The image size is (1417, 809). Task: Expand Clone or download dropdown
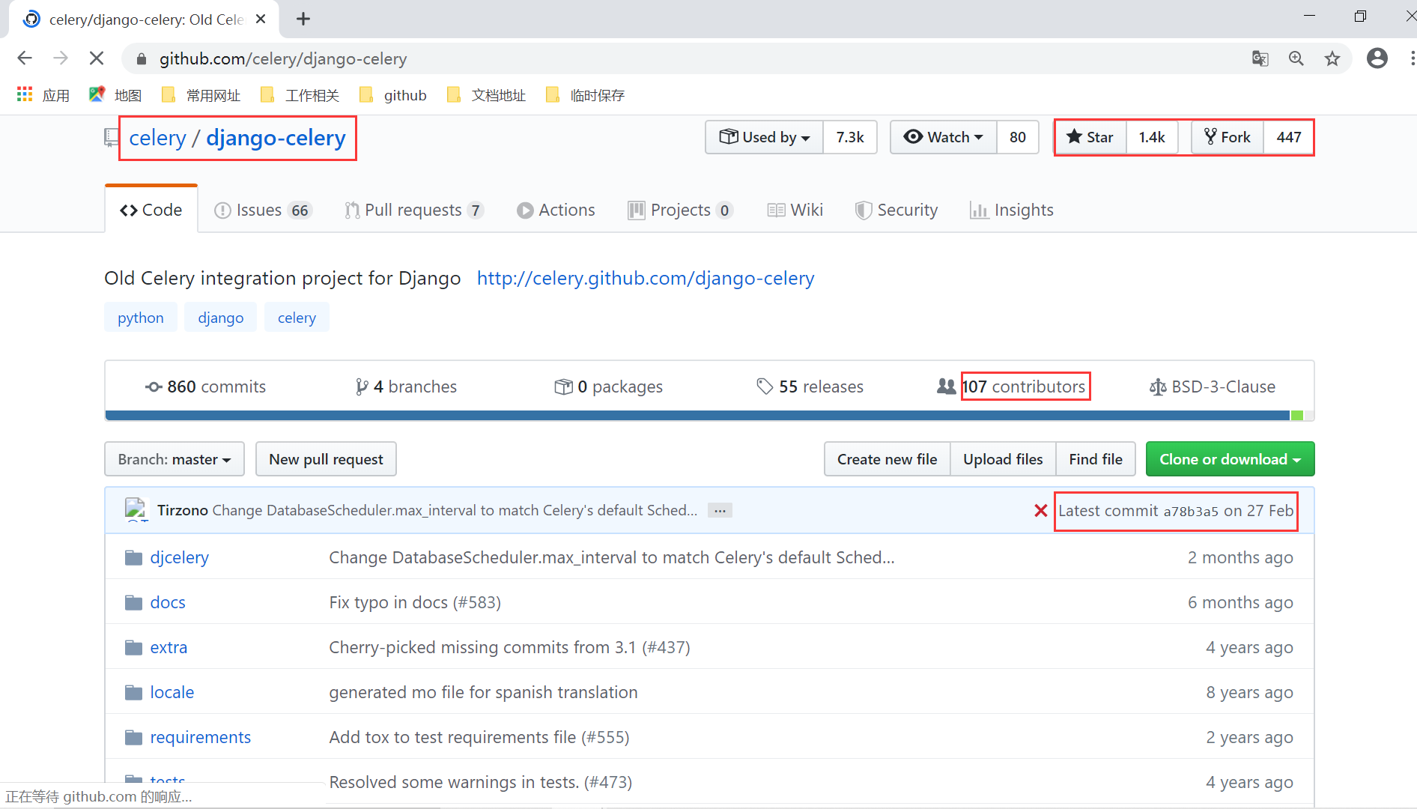[1230, 459]
